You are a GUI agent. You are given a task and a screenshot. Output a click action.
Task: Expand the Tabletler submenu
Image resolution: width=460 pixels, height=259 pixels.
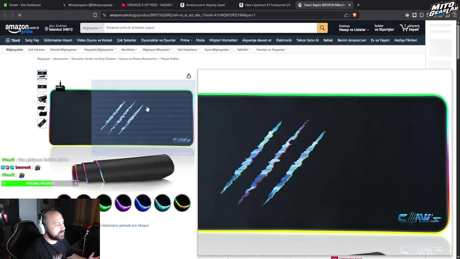pos(244,50)
